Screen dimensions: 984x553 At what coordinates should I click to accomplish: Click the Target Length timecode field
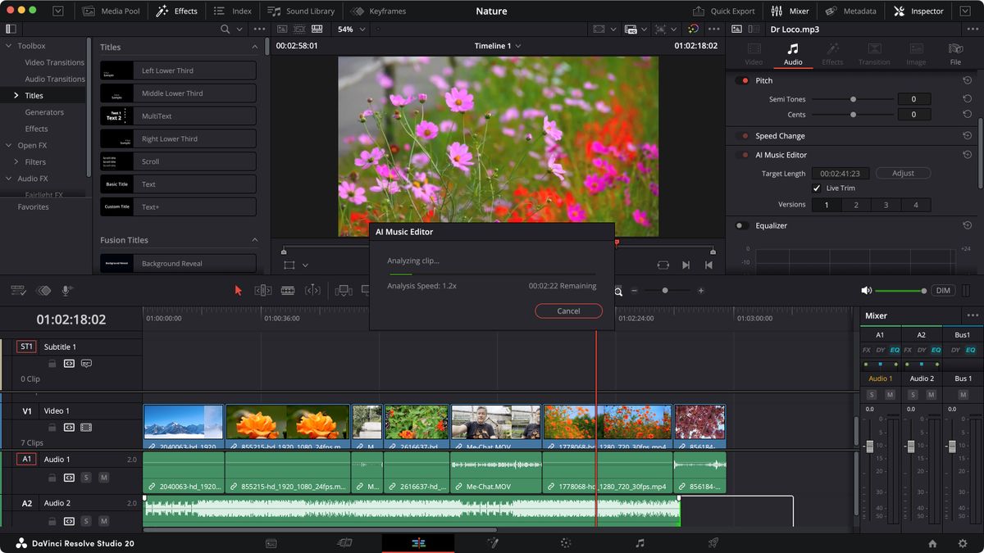(840, 174)
